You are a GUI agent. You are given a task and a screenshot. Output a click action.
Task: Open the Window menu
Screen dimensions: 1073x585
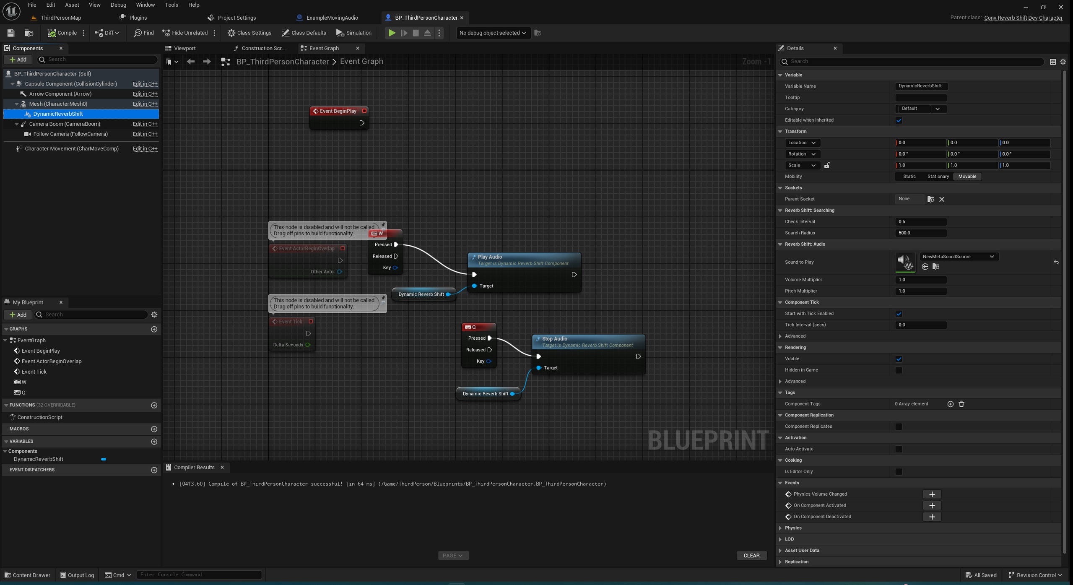[x=145, y=5]
